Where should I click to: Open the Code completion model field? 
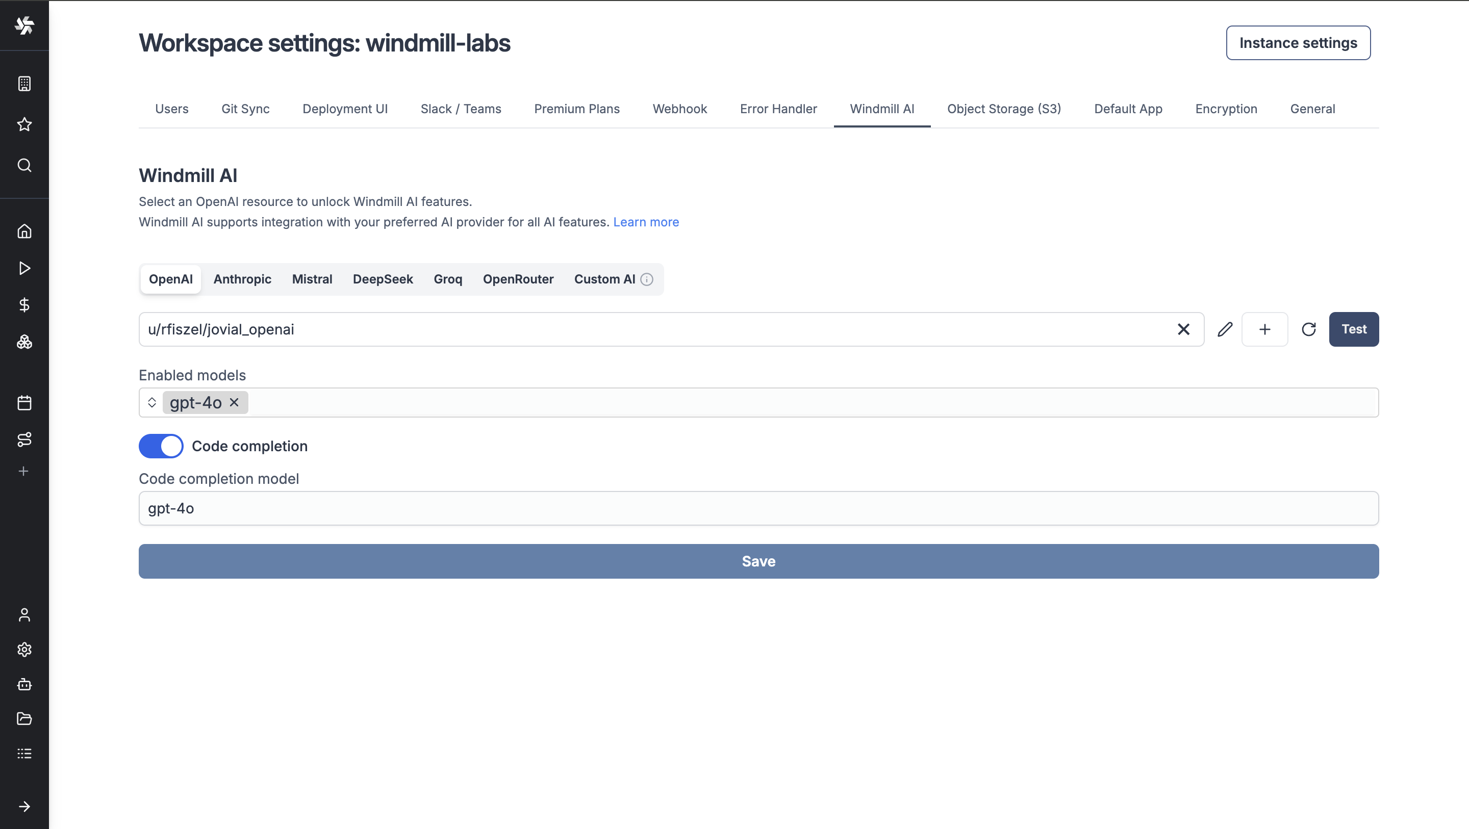(x=758, y=508)
